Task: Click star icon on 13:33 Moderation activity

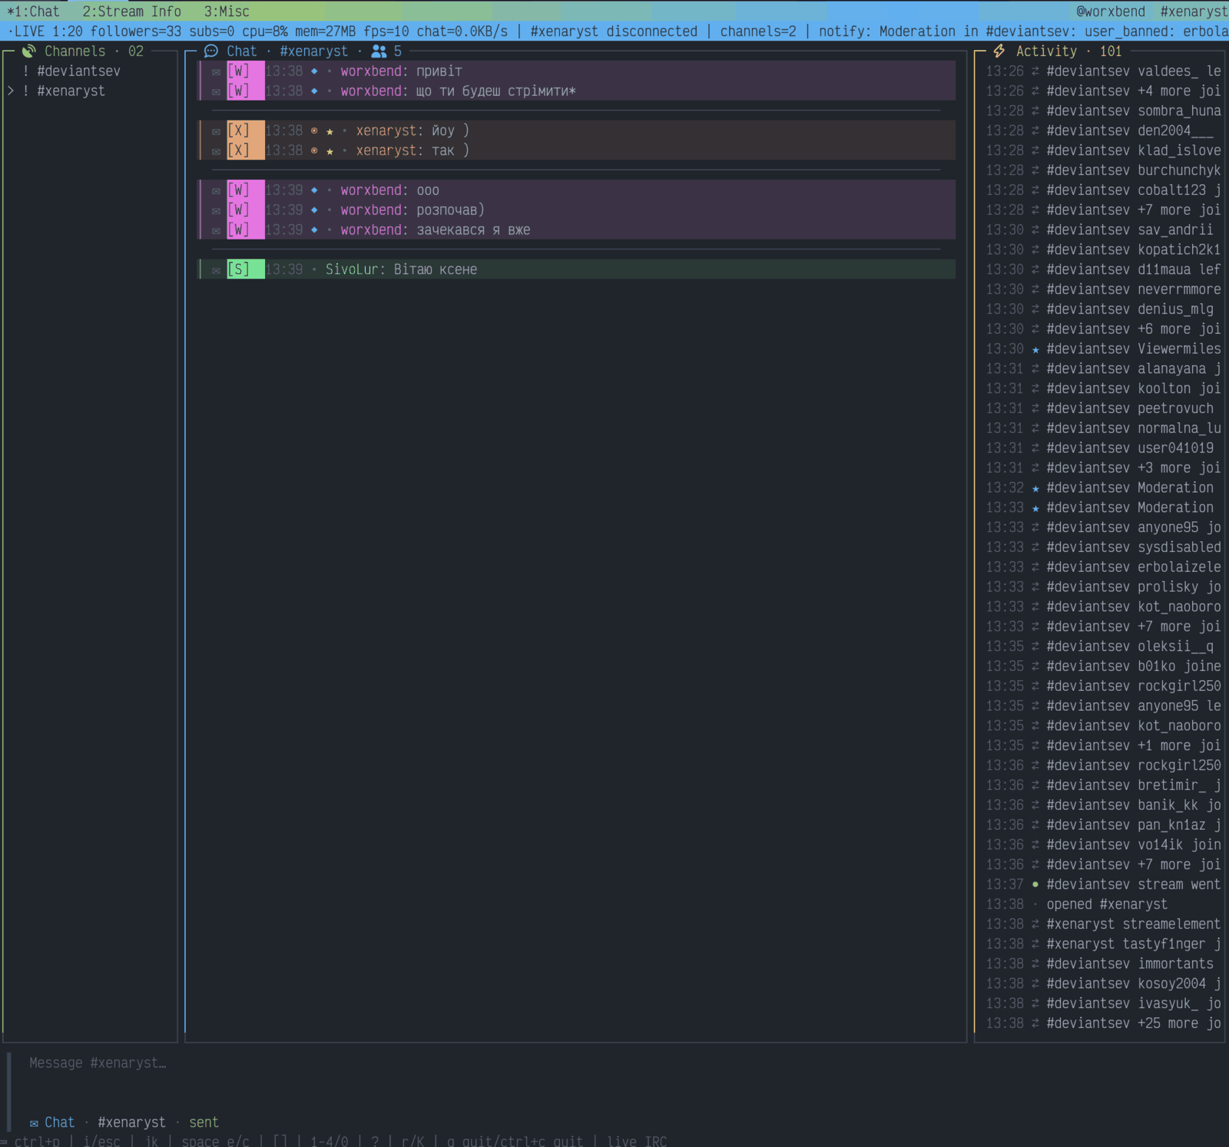Action: 1035,508
